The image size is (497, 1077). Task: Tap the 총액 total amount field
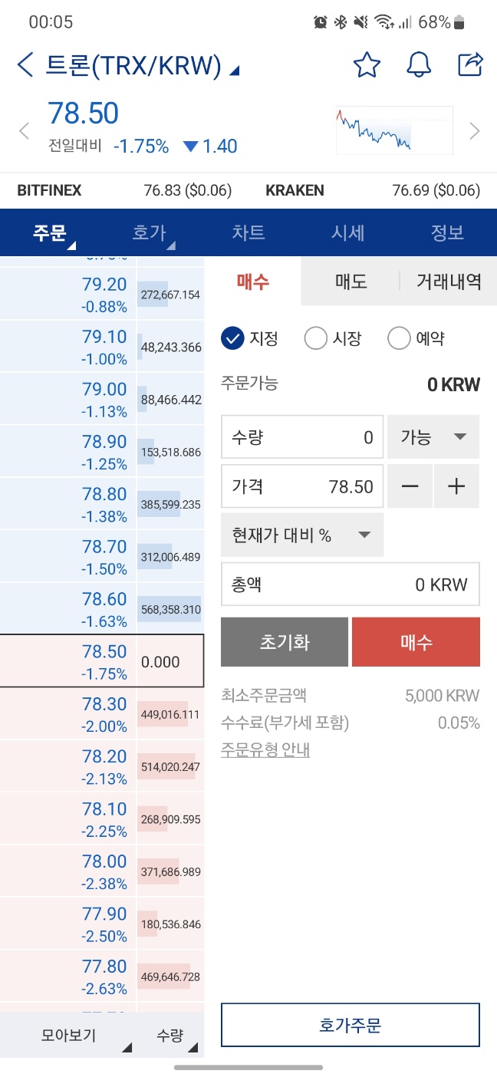click(351, 585)
